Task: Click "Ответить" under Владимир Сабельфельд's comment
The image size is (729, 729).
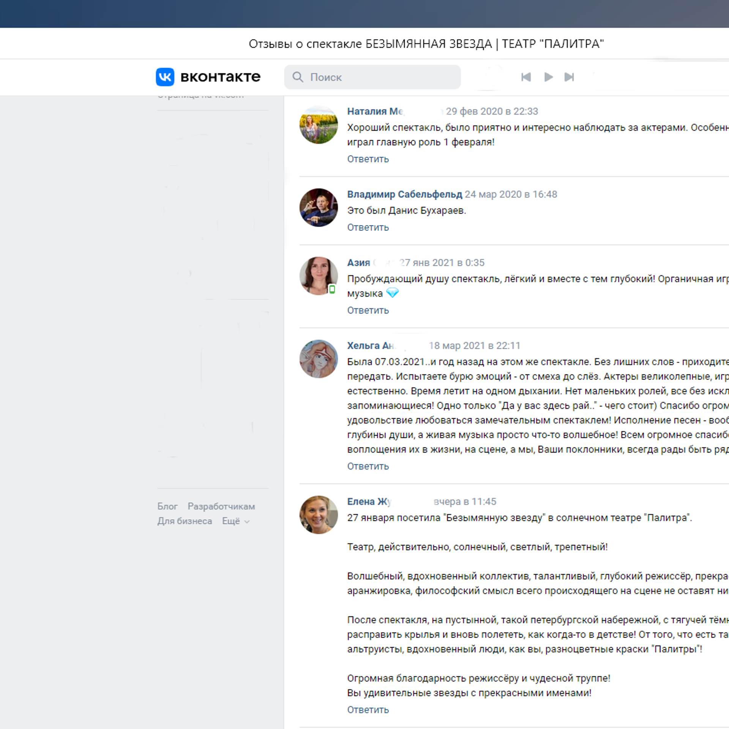Action: point(368,227)
